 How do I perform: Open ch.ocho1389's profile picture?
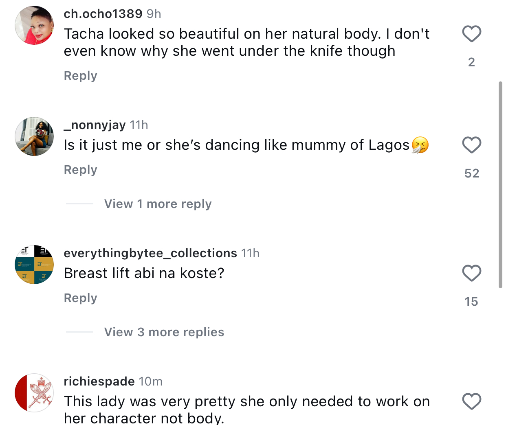coord(34,25)
